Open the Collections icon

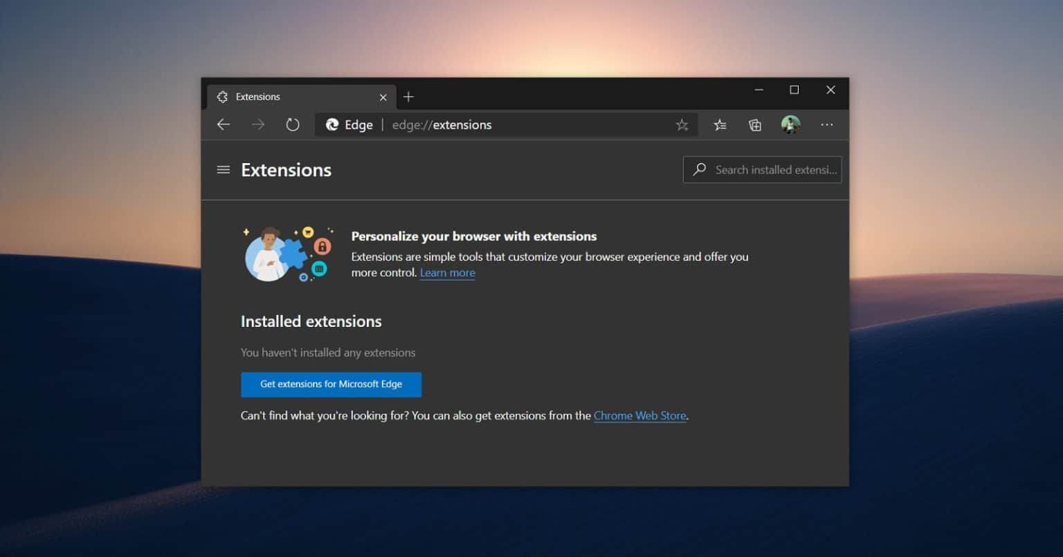pos(755,125)
